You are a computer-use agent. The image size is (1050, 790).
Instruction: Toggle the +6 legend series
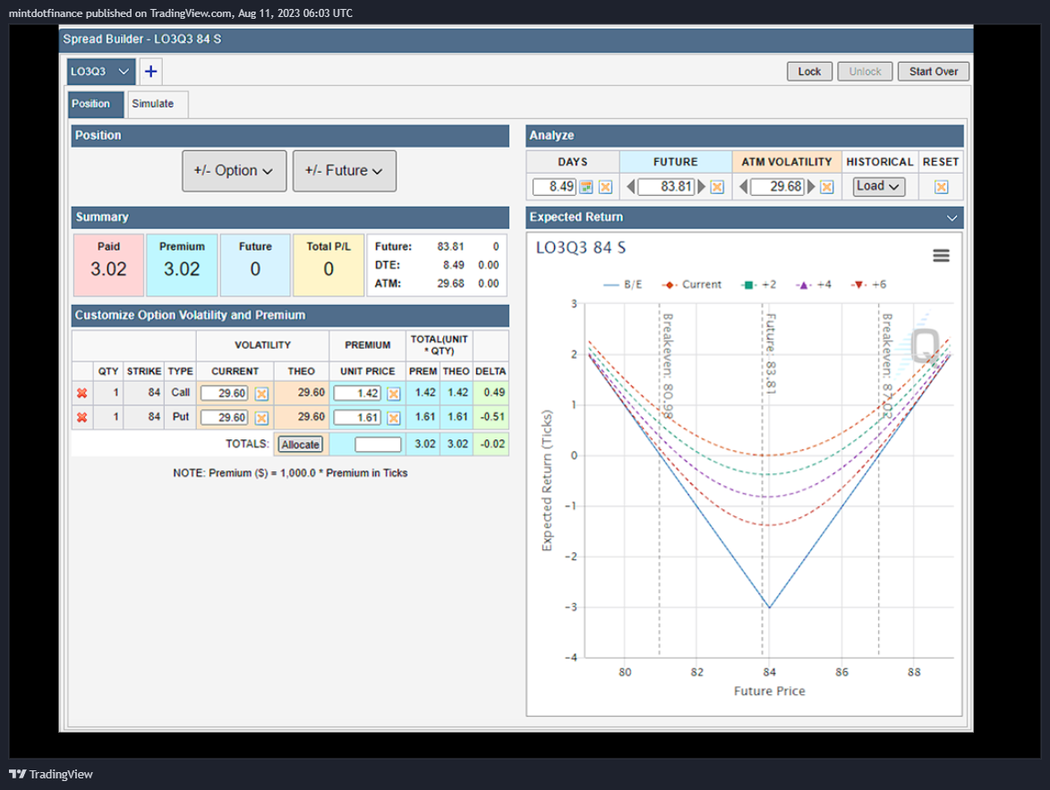[x=868, y=285]
